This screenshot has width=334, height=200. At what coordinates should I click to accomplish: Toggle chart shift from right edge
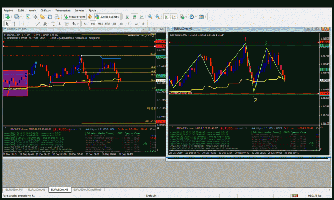click(174, 17)
